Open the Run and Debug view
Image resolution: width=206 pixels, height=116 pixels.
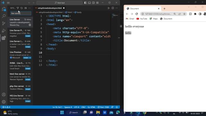click(4, 31)
